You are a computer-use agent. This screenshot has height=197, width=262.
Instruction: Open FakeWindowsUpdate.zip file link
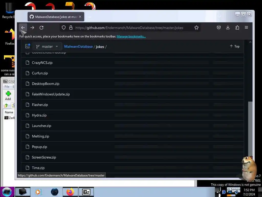coord(51,94)
